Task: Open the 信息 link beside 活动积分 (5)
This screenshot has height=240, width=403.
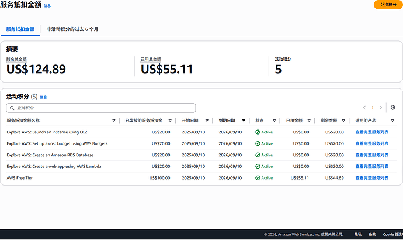Action: [43, 97]
